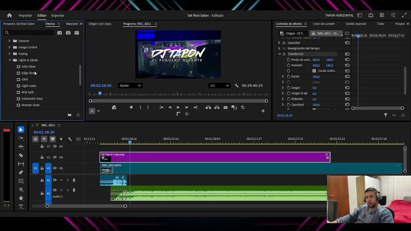Uncheck the Escala uniforme checkbox

pos(314,71)
